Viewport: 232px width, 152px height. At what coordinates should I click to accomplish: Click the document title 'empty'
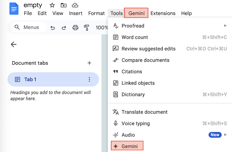33,6
